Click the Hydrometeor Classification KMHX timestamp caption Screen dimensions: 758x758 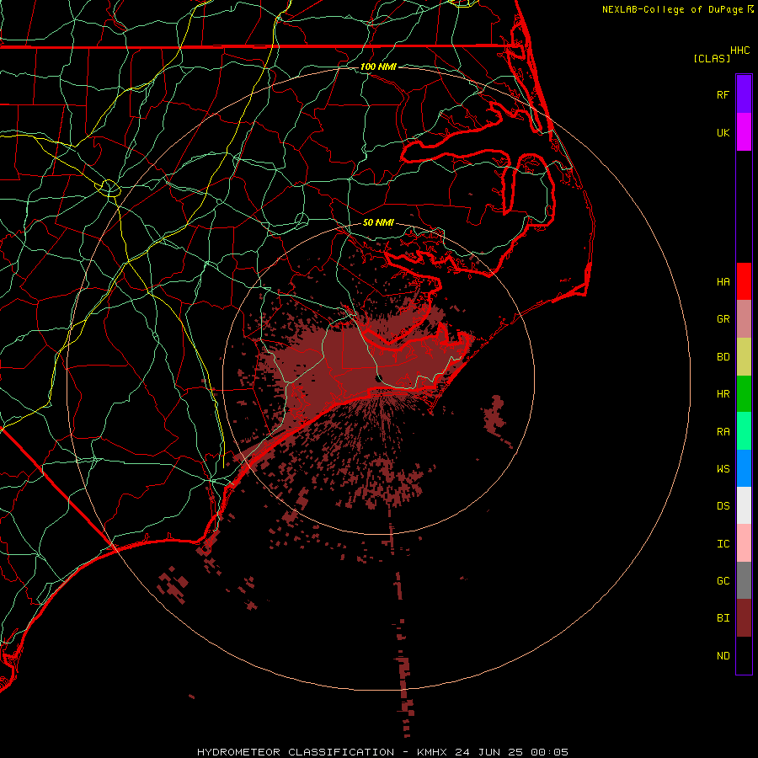click(x=382, y=752)
